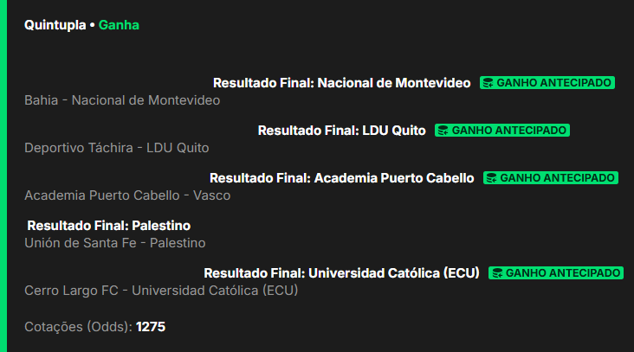Open the Unión de Santa Fe - Palestino match
This screenshot has height=352, width=634.
pyautogui.click(x=115, y=243)
